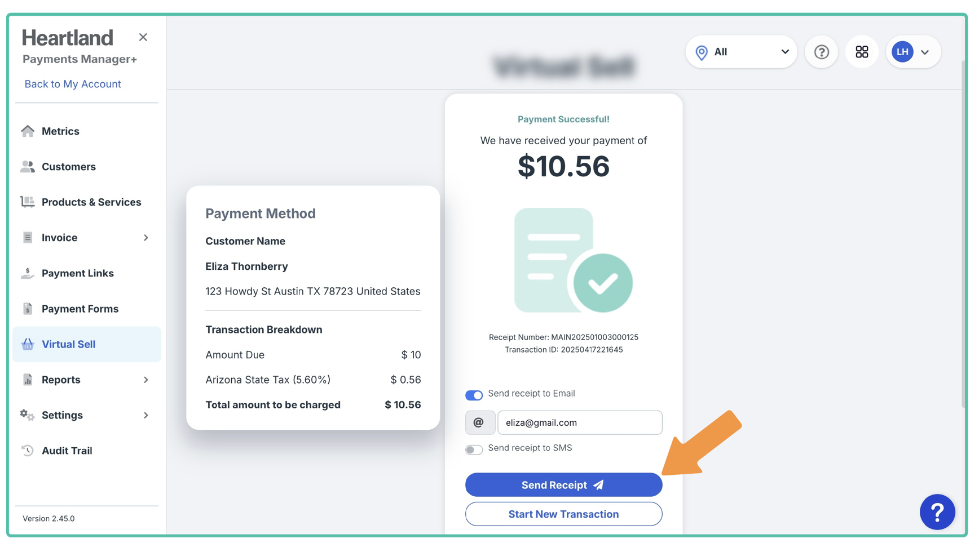The image size is (979, 552).
Task: Click the Send Receipt button
Action: coord(563,485)
